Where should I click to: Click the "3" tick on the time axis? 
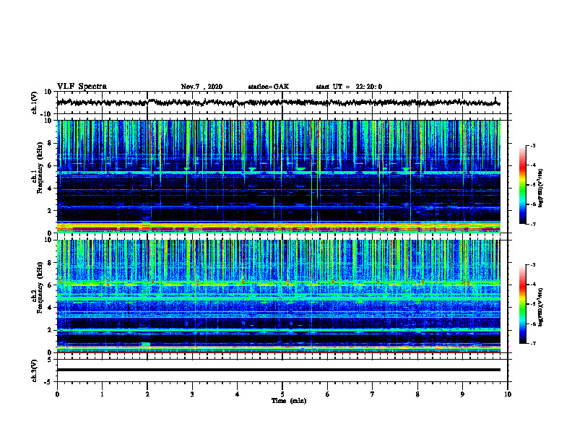pos(192,394)
